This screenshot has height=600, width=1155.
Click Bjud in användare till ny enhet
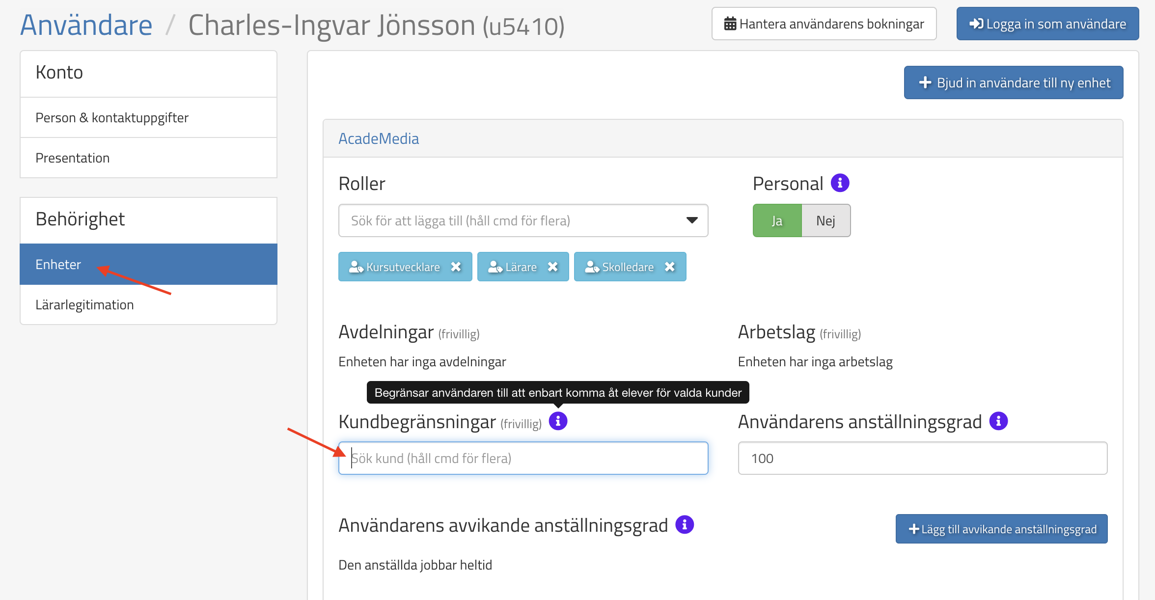(1014, 82)
